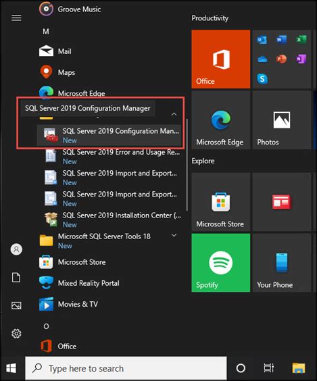Open Documents from the sidebar icon
The width and height of the screenshot is (317, 381).
[16, 278]
